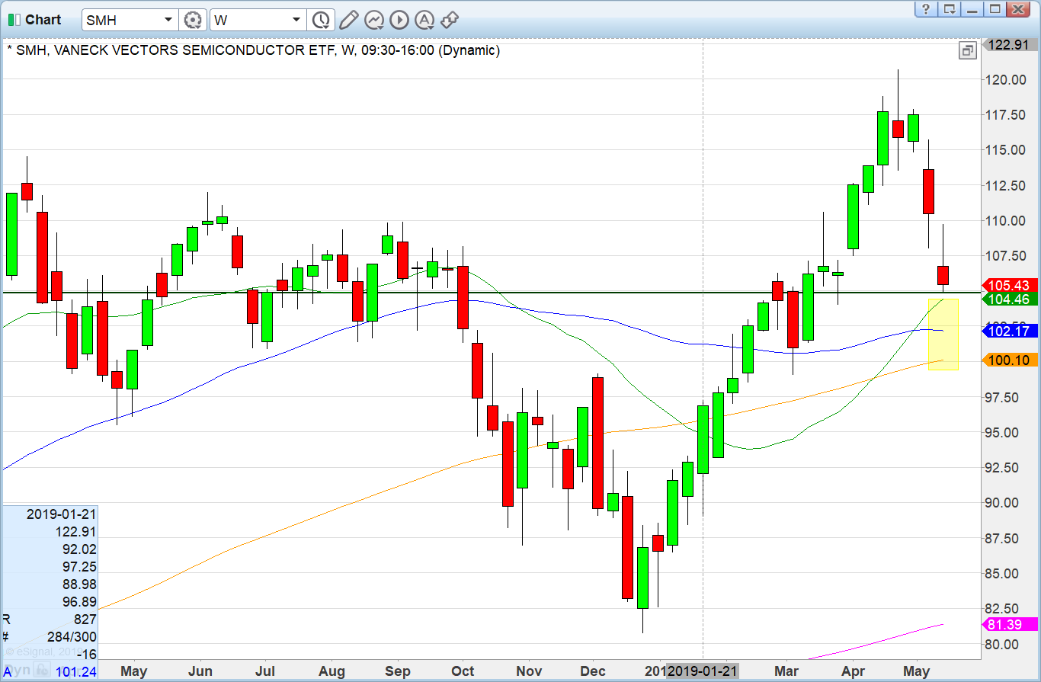
Task: Toggle the scale lock icon at bottom-left
Action: tap(42, 671)
